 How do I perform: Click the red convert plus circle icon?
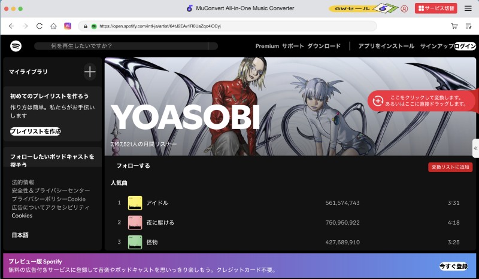(x=378, y=100)
